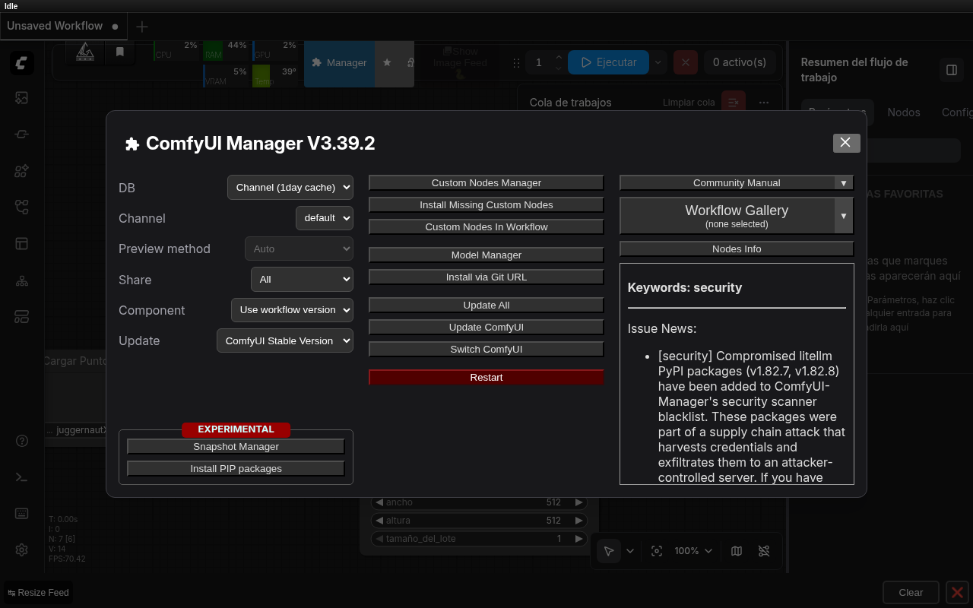Click Limpiar cola text in queue panel
This screenshot has height=608, width=973.
pos(689,102)
